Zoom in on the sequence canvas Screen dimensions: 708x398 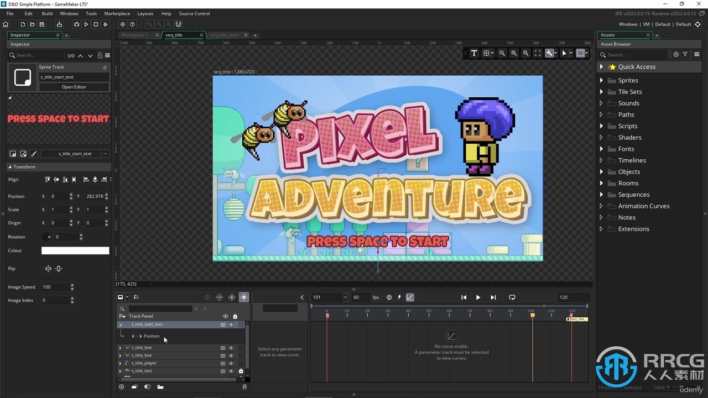(x=525, y=53)
